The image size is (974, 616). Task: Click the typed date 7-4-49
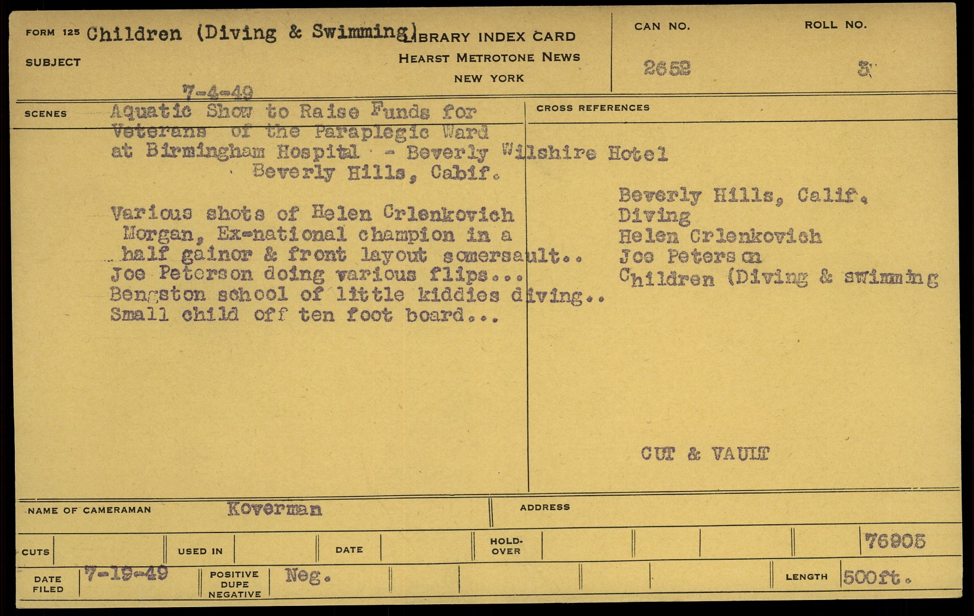pos(217,92)
